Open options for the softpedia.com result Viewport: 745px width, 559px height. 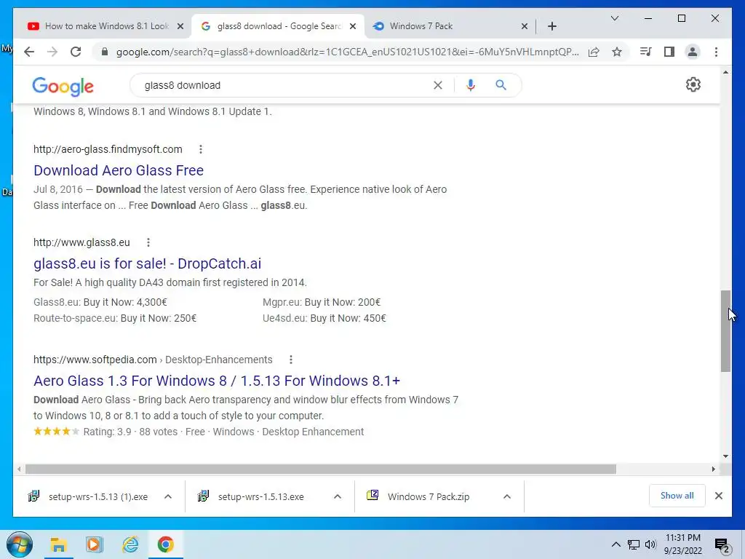coord(291,360)
